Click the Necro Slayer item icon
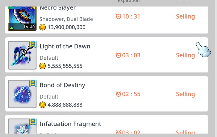This screenshot has width=217, height=137. tap(22, 19)
